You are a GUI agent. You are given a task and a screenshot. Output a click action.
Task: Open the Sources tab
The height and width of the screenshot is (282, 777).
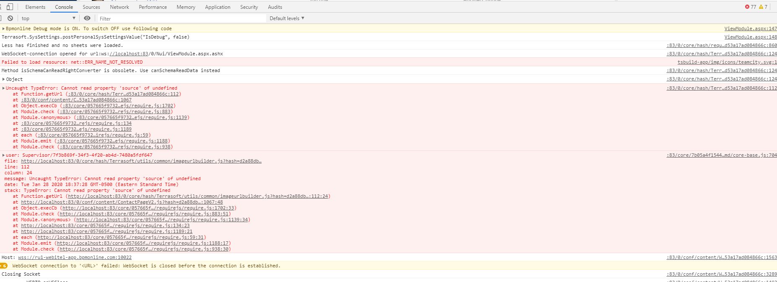[91, 7]
